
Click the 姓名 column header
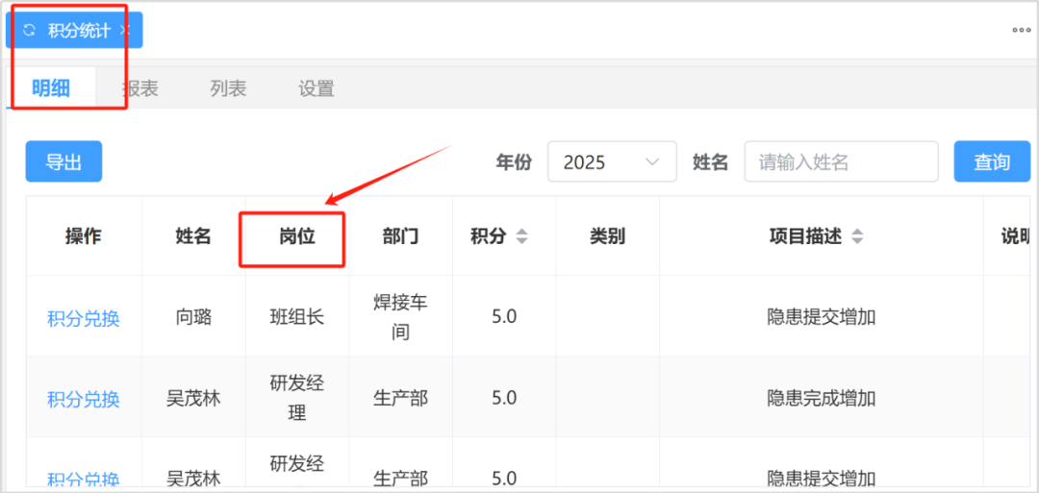point(193,236)
